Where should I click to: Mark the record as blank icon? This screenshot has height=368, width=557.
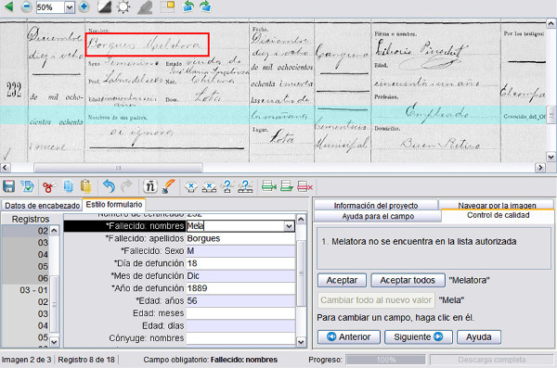[x=209, y=186]
